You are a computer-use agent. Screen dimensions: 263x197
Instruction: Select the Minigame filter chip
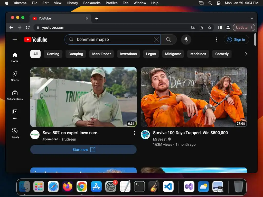coord(173,54)
